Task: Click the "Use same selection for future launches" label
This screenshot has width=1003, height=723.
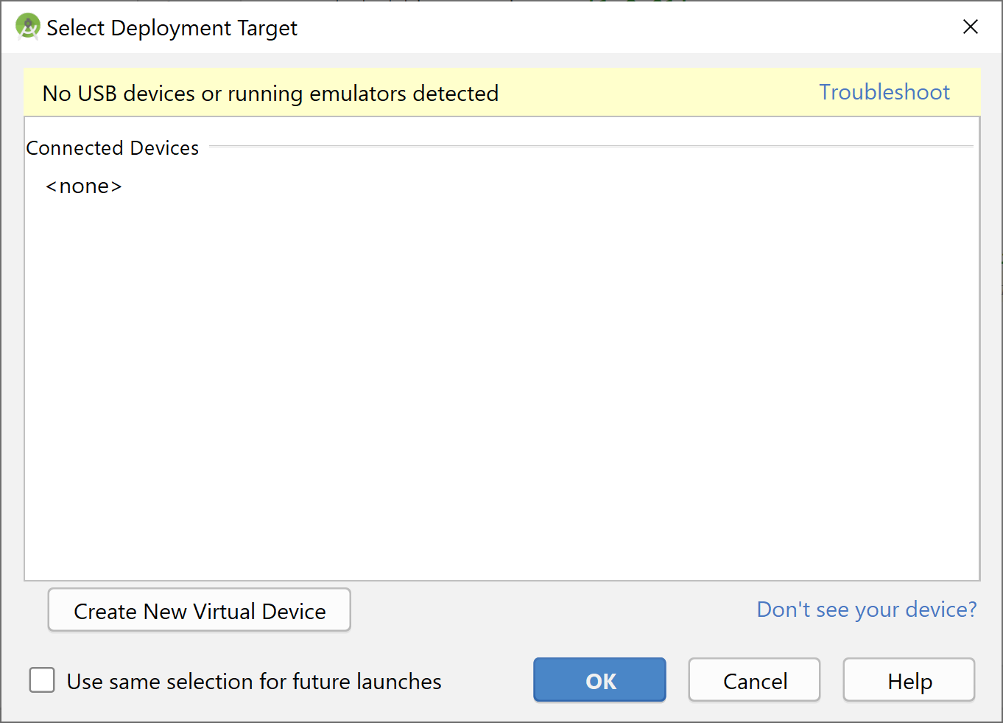Action: (254, 682)
